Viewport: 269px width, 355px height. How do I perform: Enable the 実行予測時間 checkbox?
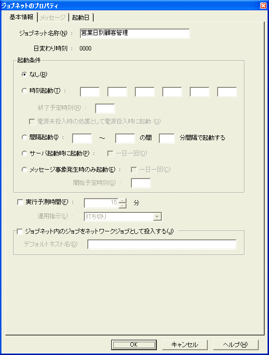pos(21,202)
